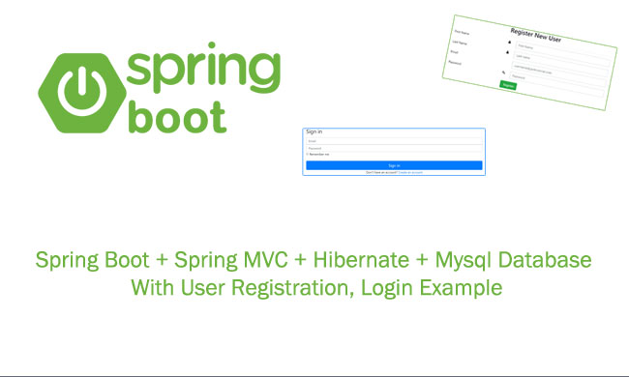Open the Create an account link
Viewport: 629px width, 377px height.
pyautogui.click(x=410, y=173)
